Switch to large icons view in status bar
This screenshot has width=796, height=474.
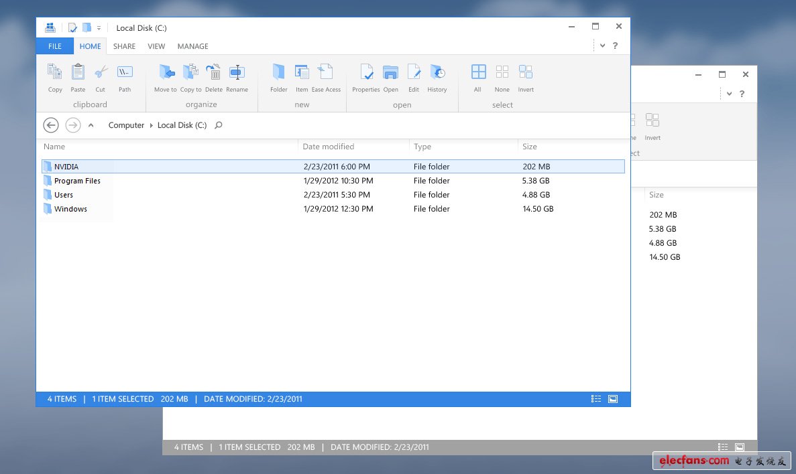pos(613,399)
